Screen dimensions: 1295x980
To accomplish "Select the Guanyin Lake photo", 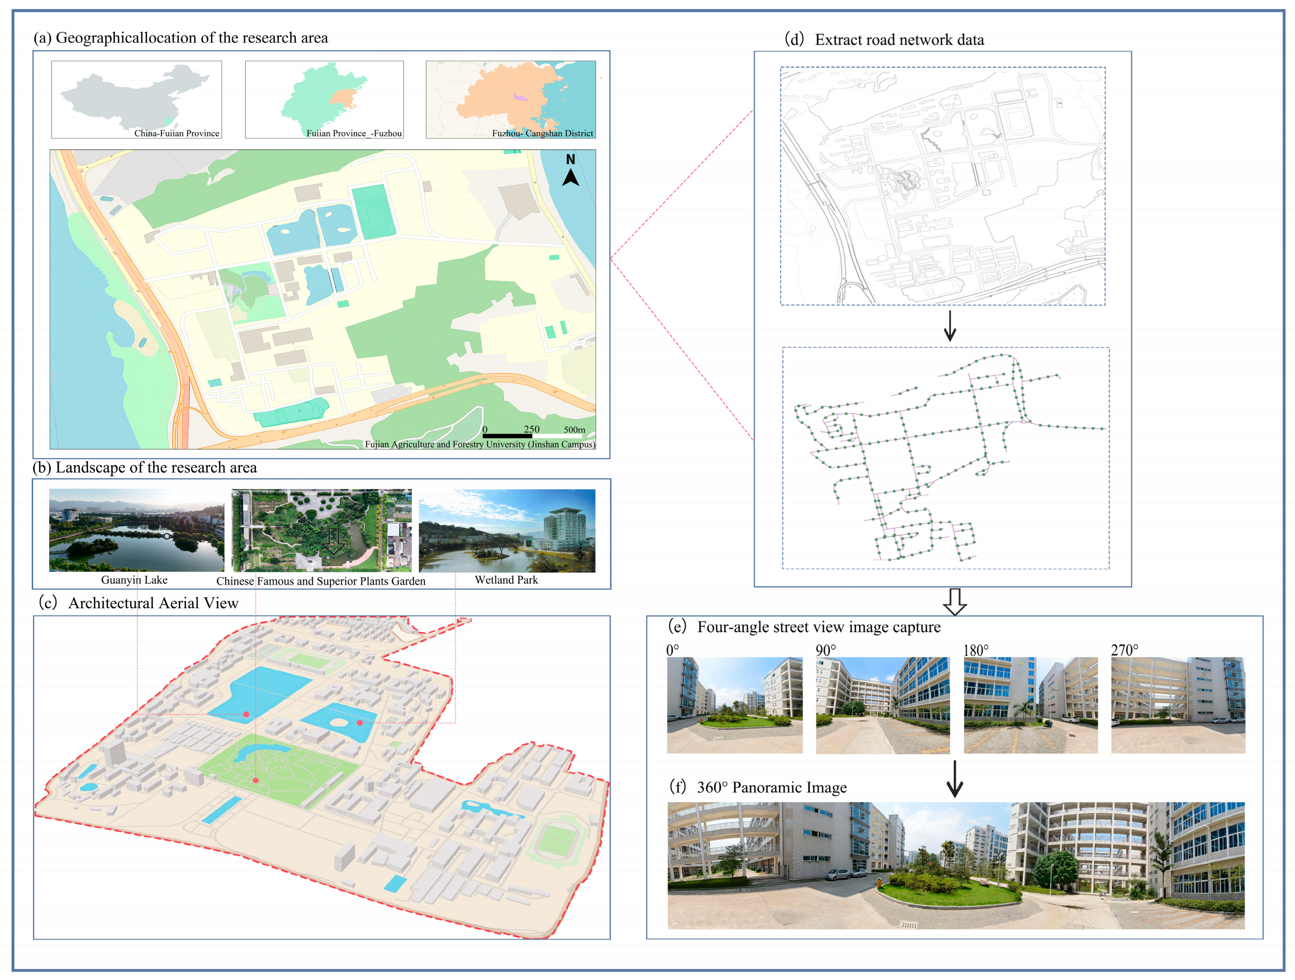I will click(136, 530).
